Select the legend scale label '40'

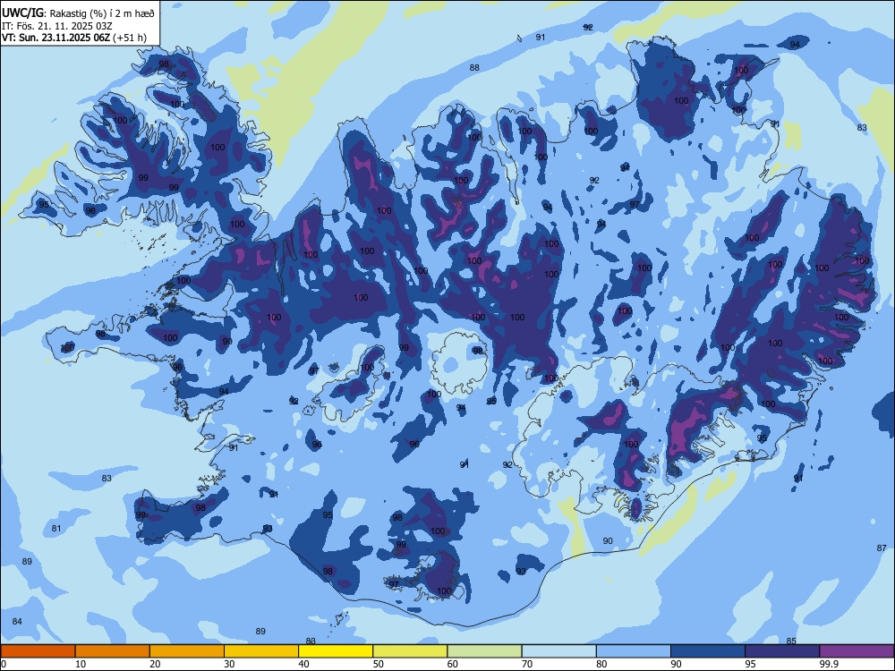point(303,664)
